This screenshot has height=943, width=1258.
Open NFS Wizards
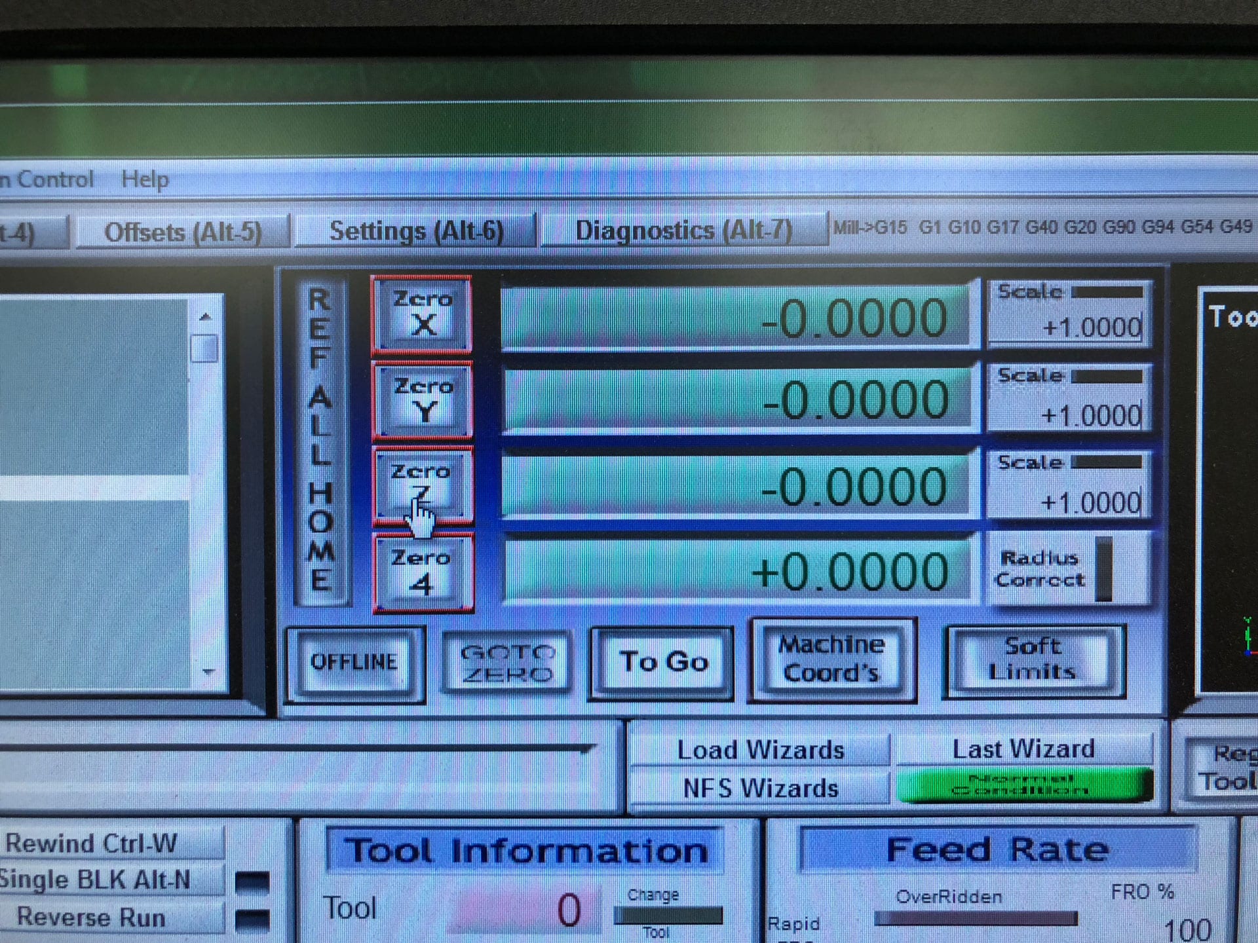pos(760,788)
